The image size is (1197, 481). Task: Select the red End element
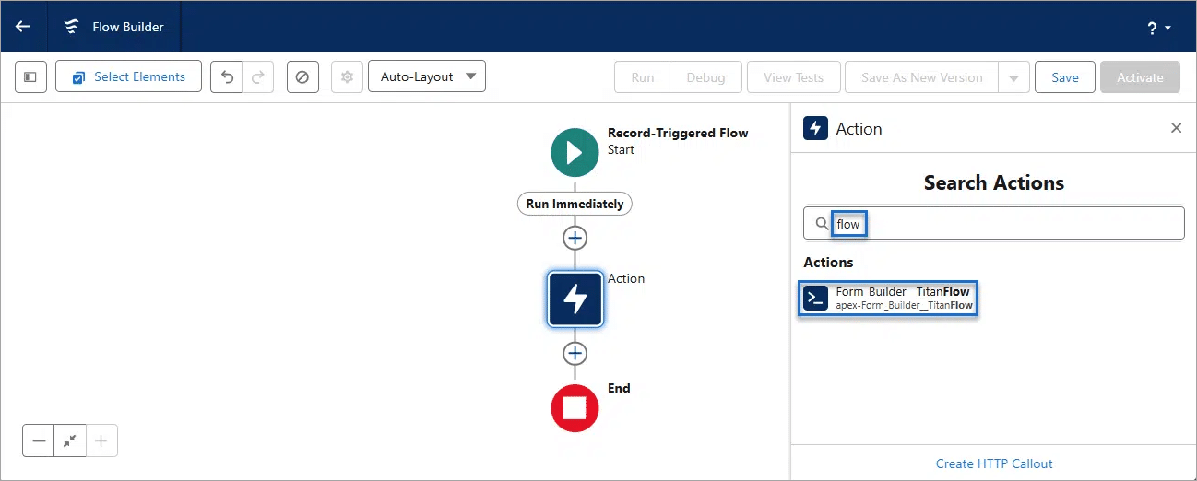[575, 408]
